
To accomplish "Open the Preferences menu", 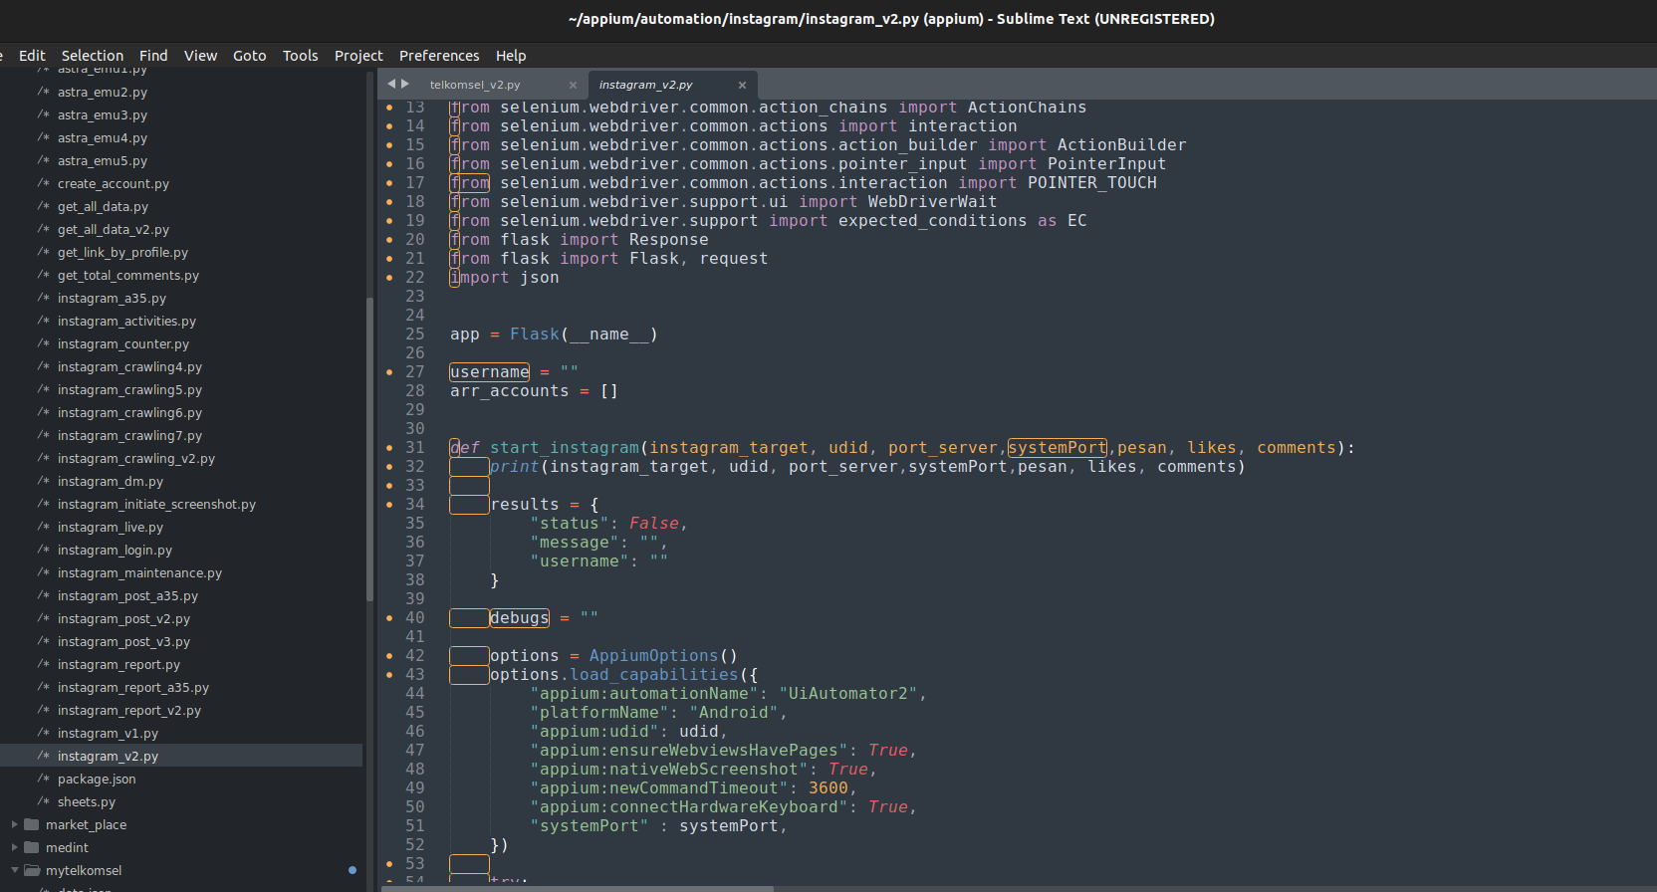I will point(439,56).
